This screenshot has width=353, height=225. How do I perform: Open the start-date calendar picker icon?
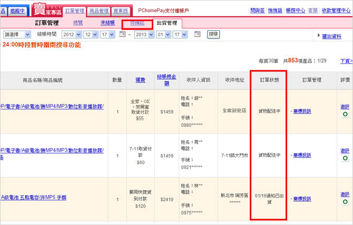coord(123,34)
